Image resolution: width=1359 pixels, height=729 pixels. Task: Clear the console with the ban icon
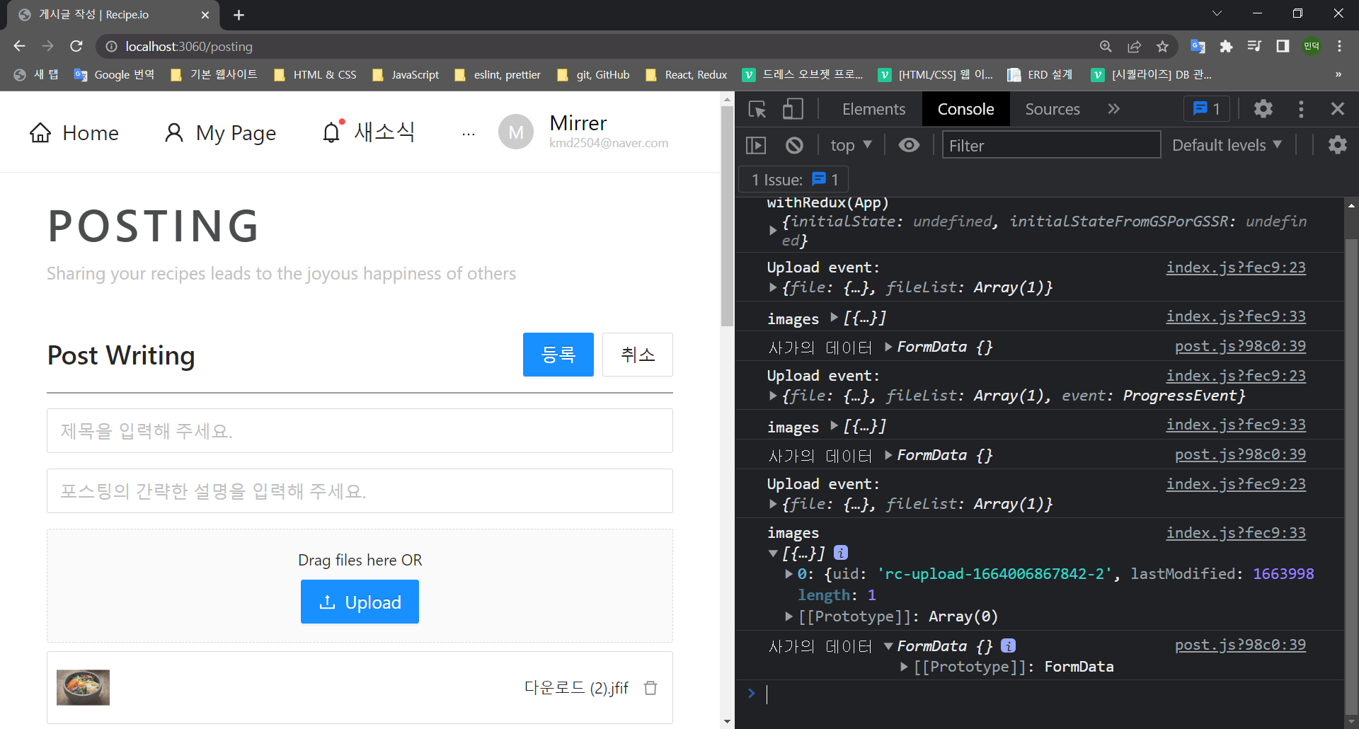(794, 145)
